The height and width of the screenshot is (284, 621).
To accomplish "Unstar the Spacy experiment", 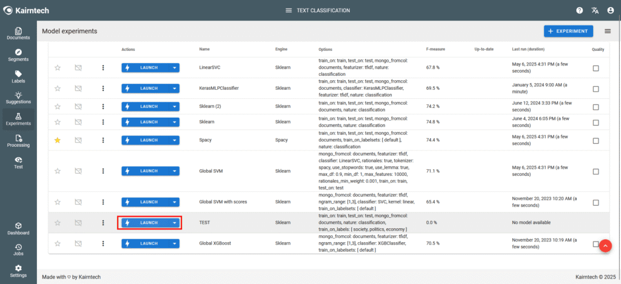I will point(58,140).
